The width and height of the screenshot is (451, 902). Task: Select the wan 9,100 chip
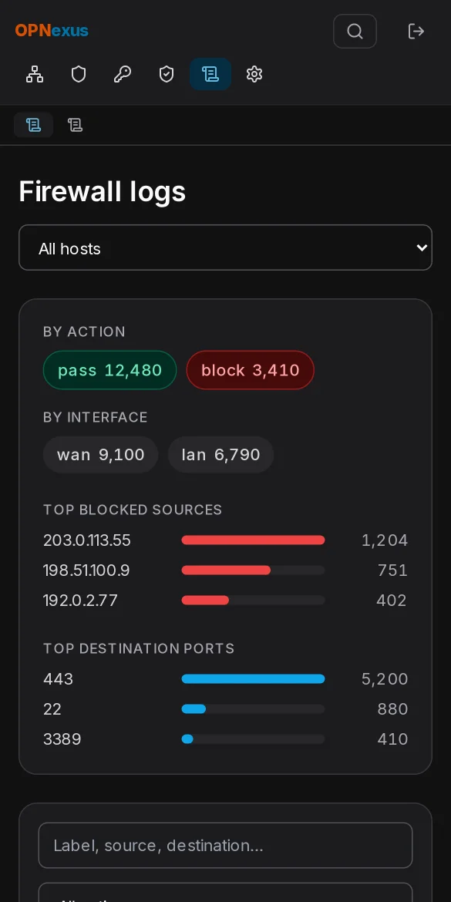tap(101, 454)
